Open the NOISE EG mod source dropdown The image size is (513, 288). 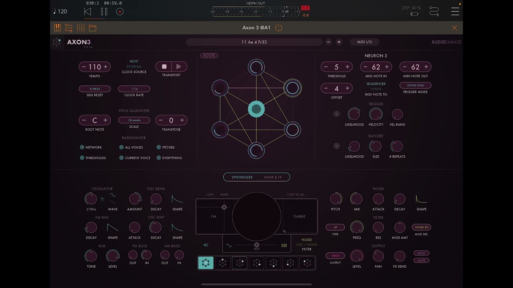(422, 227)
